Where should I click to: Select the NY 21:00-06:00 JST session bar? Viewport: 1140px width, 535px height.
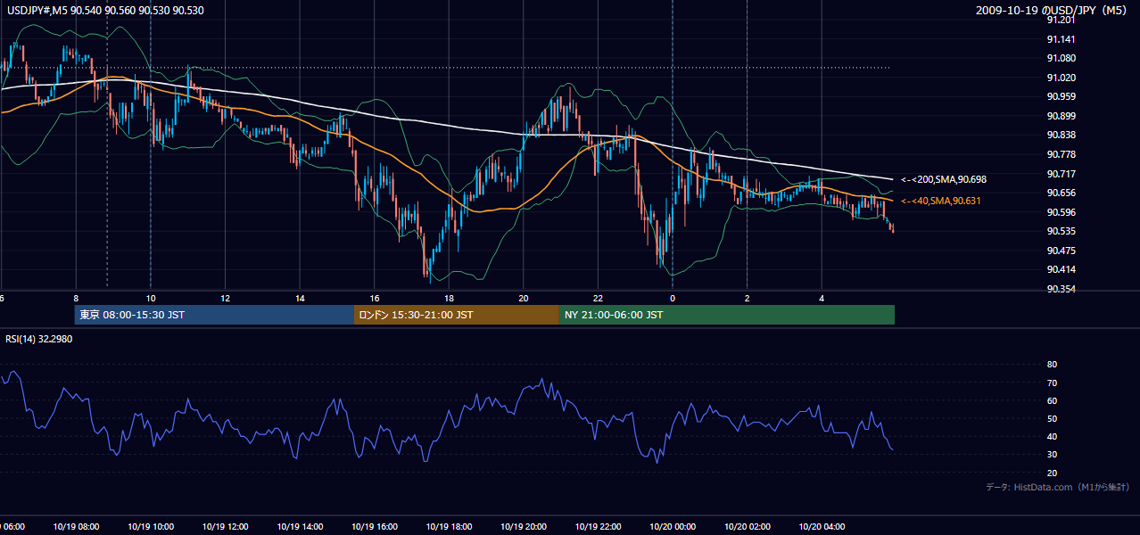tap(726, 315)
